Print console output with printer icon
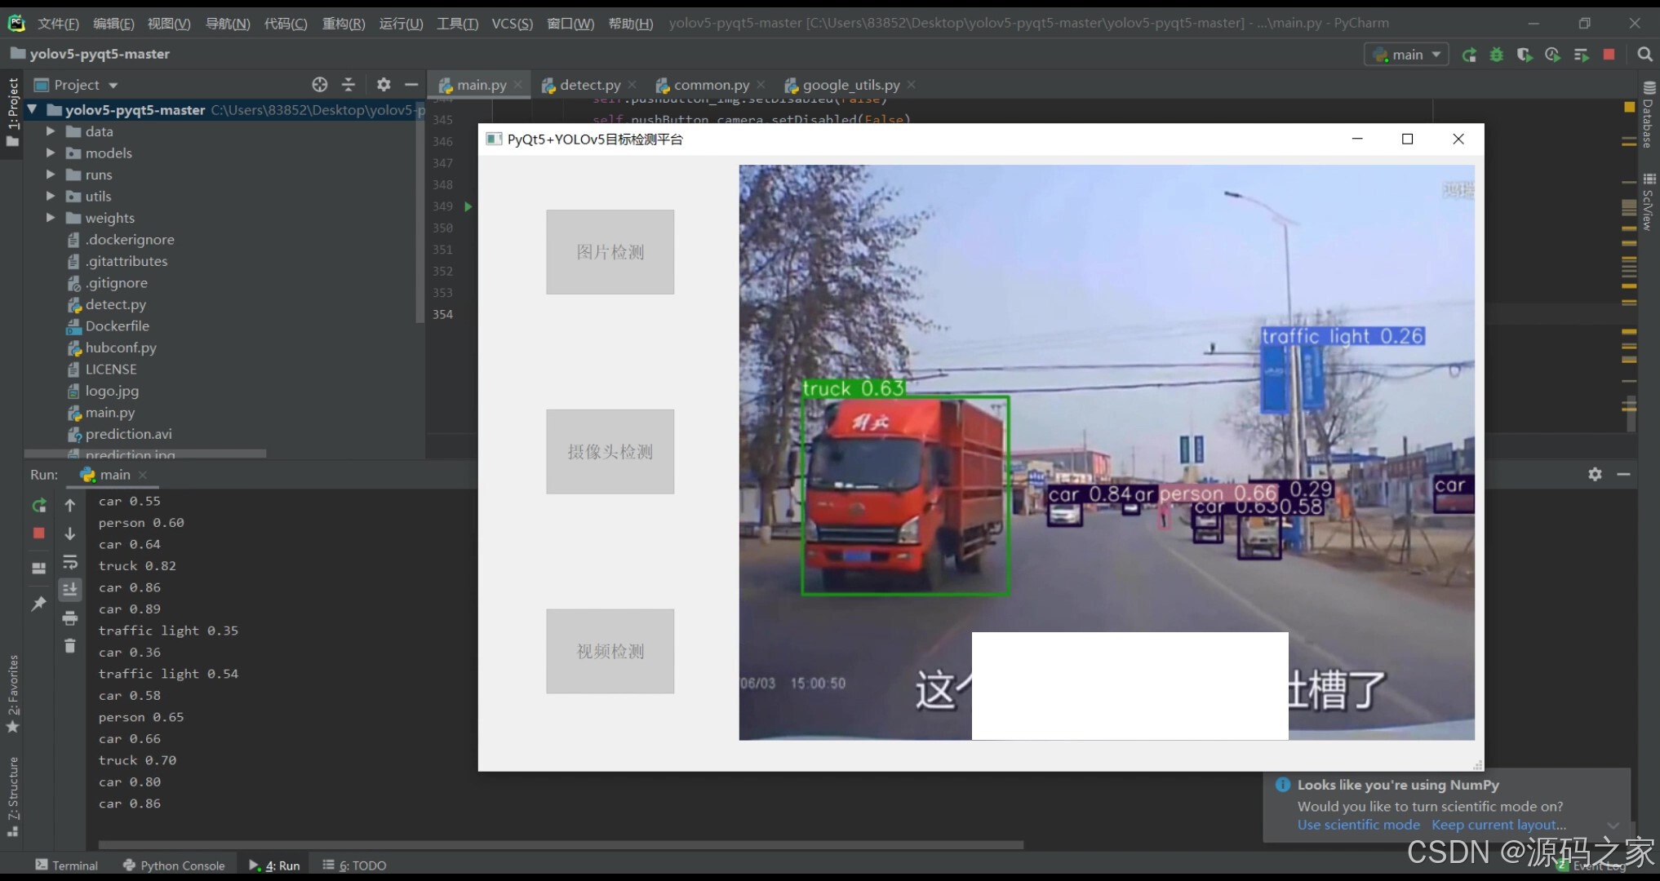 point(70,618)
